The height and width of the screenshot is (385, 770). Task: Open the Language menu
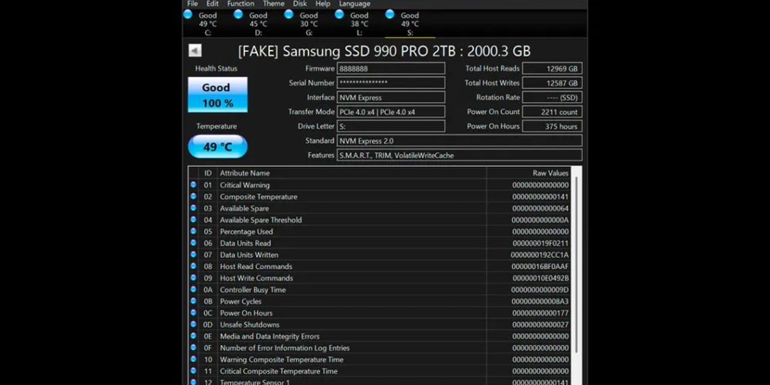point(355,3)
